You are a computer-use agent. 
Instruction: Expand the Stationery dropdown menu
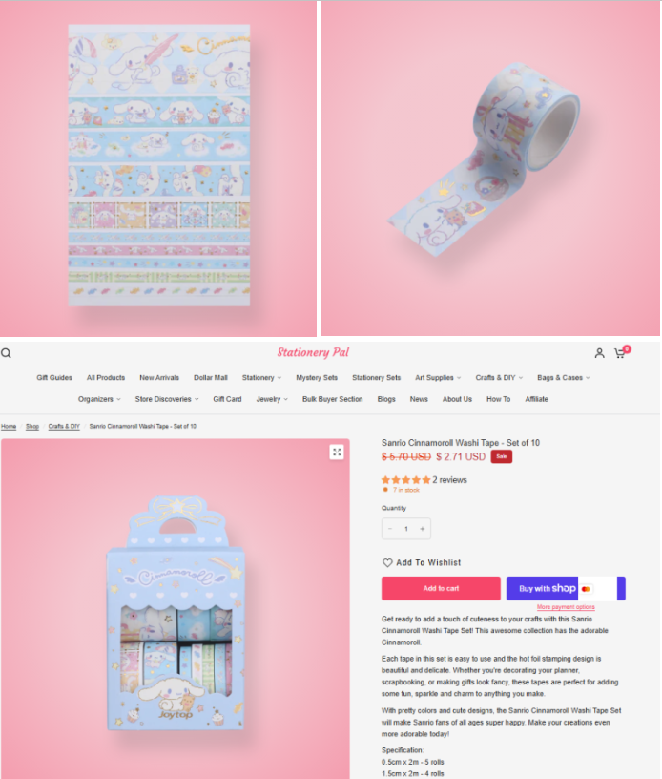point(261,378)
